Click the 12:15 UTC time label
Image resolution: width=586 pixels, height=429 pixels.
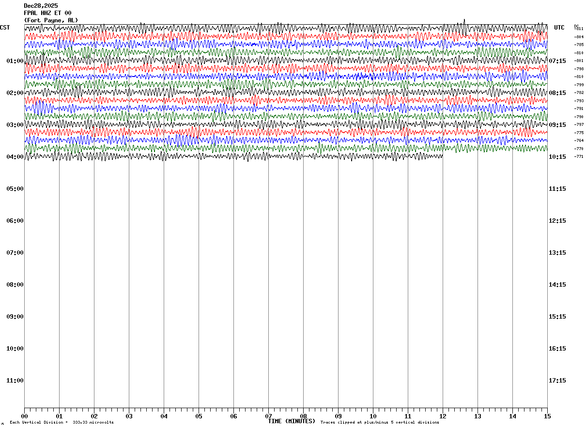[x=557, y=221]
